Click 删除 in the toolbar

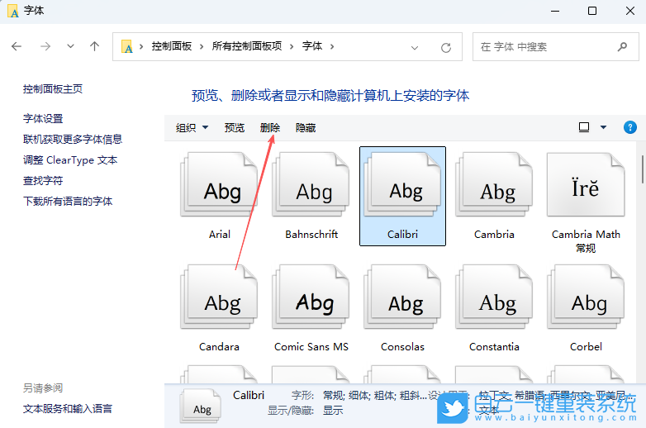pos(270,128)
